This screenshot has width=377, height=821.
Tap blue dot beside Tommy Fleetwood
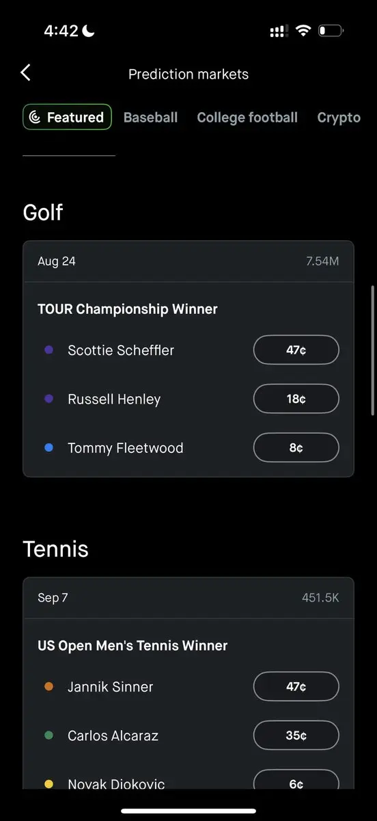click(x=48, y=447)
